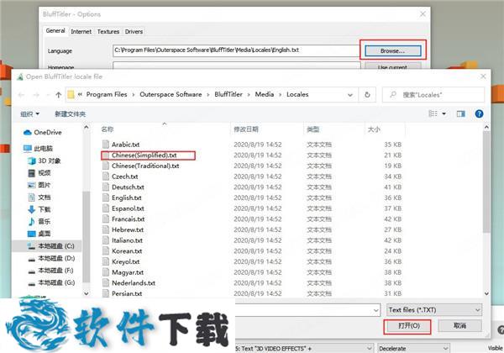Image resolution: width=504 pixels, height=353 pixels.
Task: Go up one folder level
Action: tap(58, 95)
